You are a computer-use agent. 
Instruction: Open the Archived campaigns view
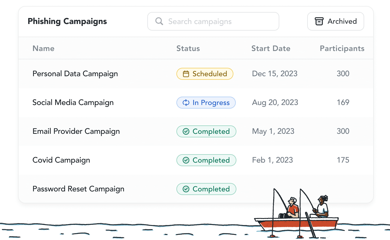(x=336, y=21)
